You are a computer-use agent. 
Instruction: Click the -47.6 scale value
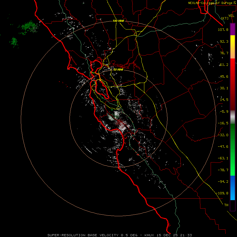click(223, 147)
